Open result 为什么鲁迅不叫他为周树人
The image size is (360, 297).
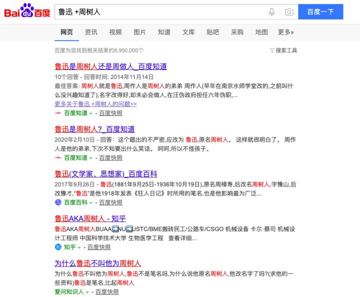click(98, 263)
